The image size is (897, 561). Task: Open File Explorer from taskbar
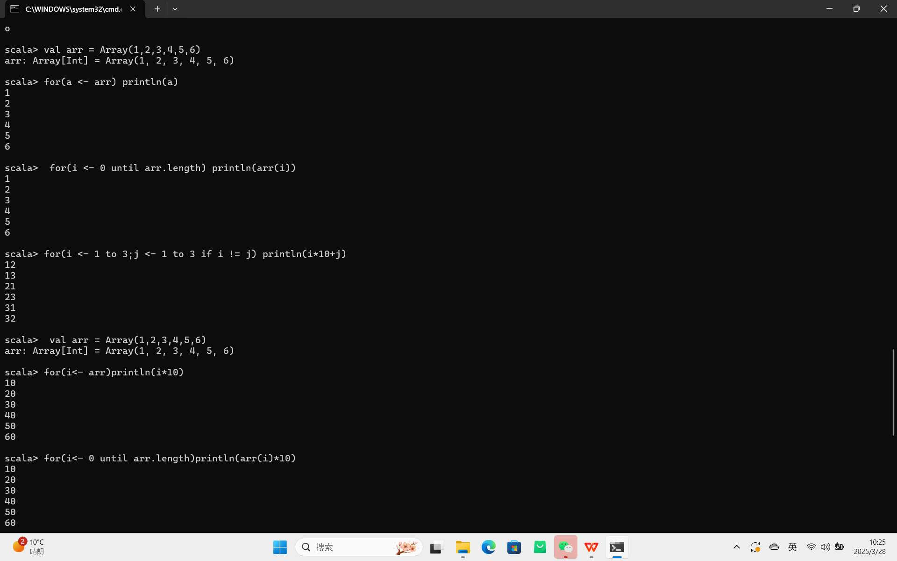(463, 547)
